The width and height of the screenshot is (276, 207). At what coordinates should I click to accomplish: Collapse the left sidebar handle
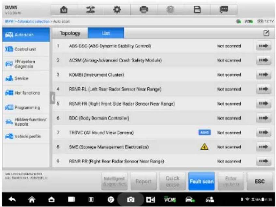point(52,98)
